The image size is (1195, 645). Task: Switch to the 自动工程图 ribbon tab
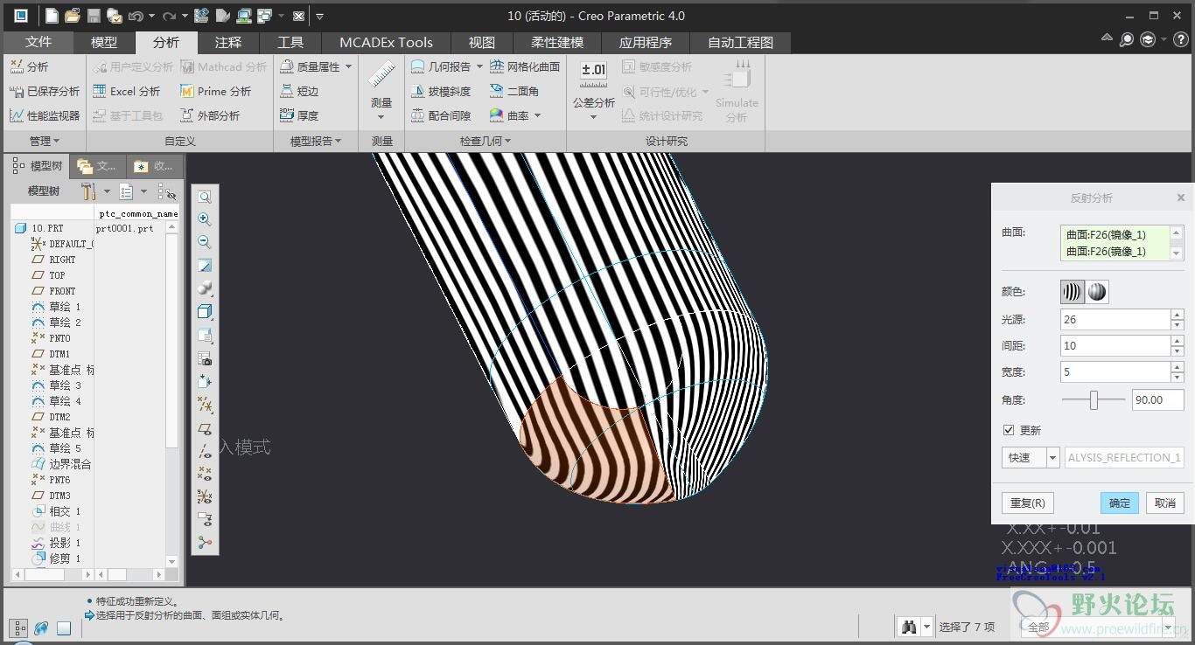[x=740, y=42]
